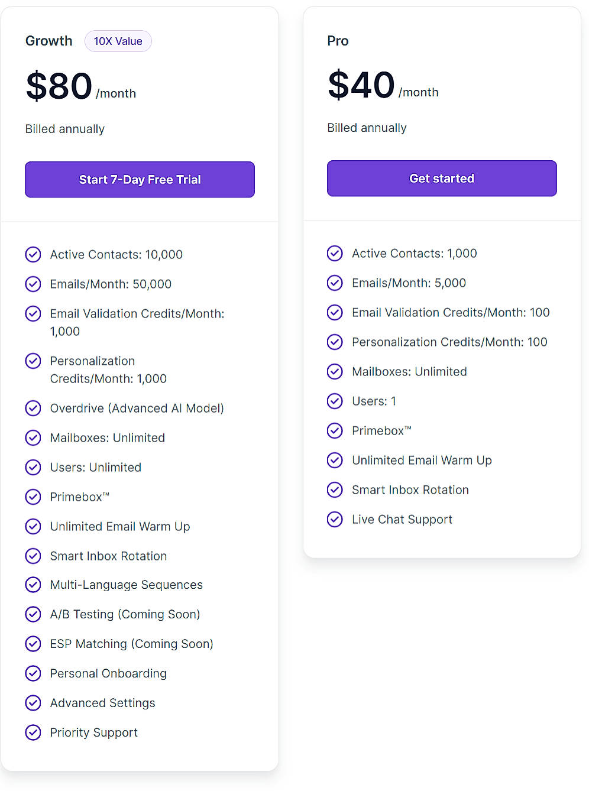This screenshot has height=791, width=589.
Task: Click the checkmark next to ESP Matching (Coming Soon)
Action: click(x=33, y=644)
